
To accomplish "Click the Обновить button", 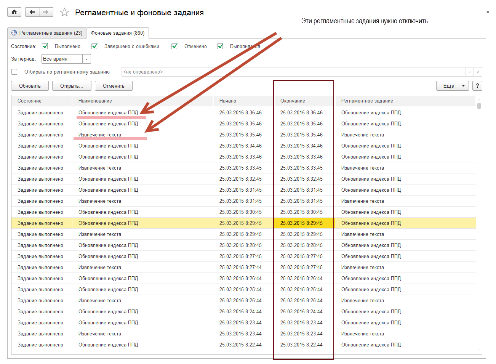I will pyautogui.click(x=30, y=86).
